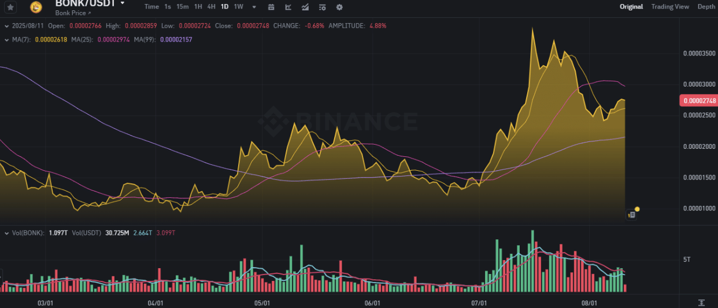Click the MA(25) value 0.00002974
The height and width of the screenshot is (308, 718).
[114, 39]
